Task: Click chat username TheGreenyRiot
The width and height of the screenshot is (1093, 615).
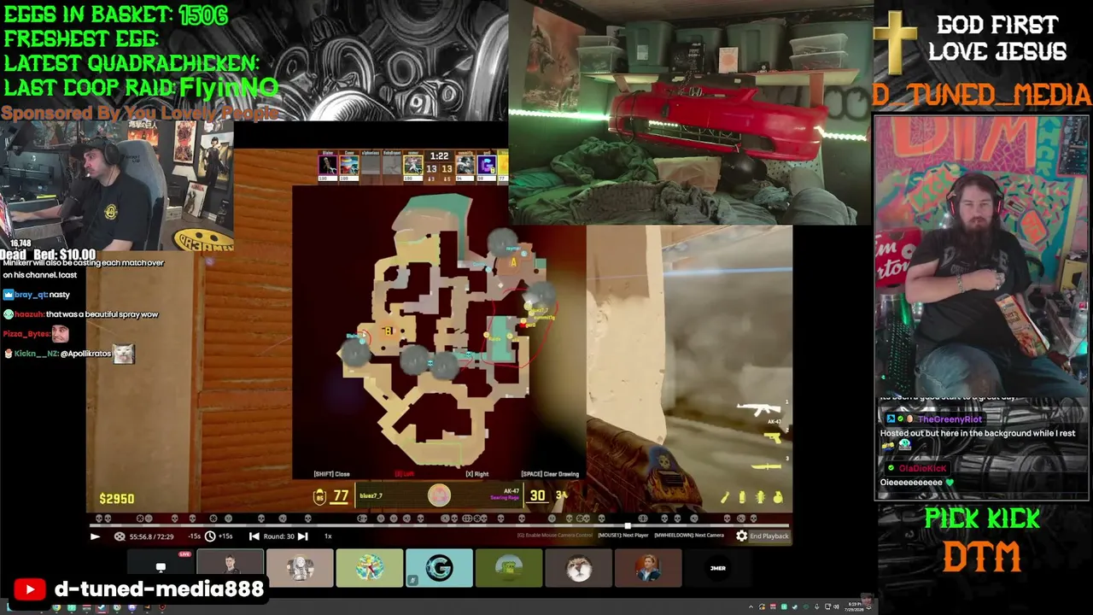Action: tap(950, 419)
